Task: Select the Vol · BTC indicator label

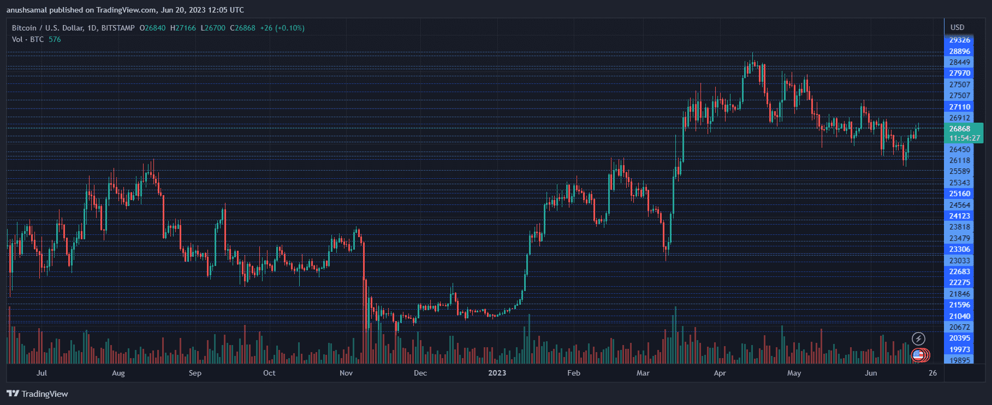Action: (28, 39)
